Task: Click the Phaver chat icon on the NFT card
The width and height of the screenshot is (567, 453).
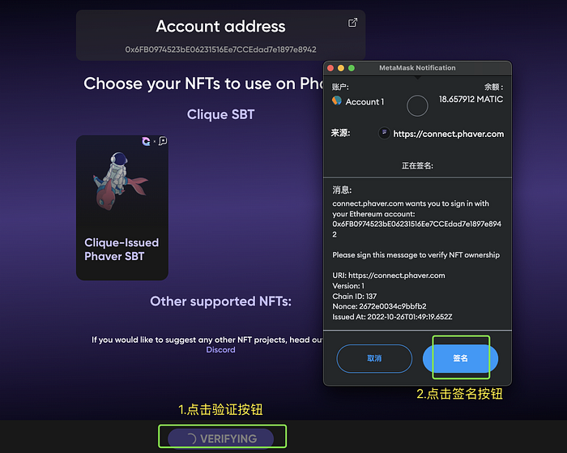Action: (163, 141)
